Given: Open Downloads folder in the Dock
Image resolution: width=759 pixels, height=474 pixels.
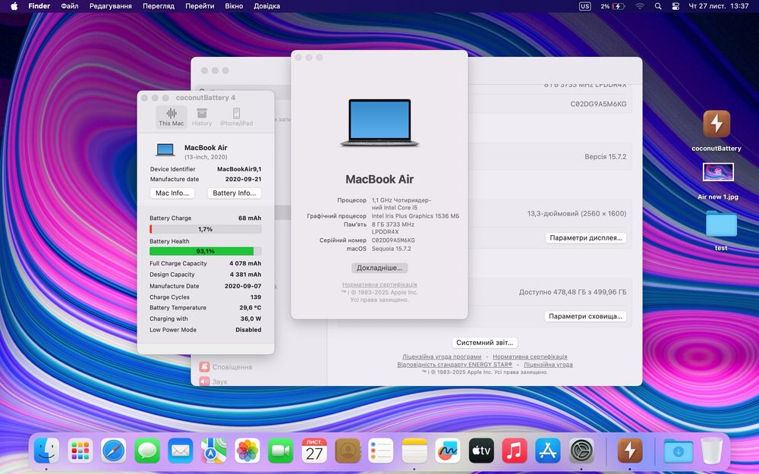Looking at the screenshot, I should [x=678, y=450].
